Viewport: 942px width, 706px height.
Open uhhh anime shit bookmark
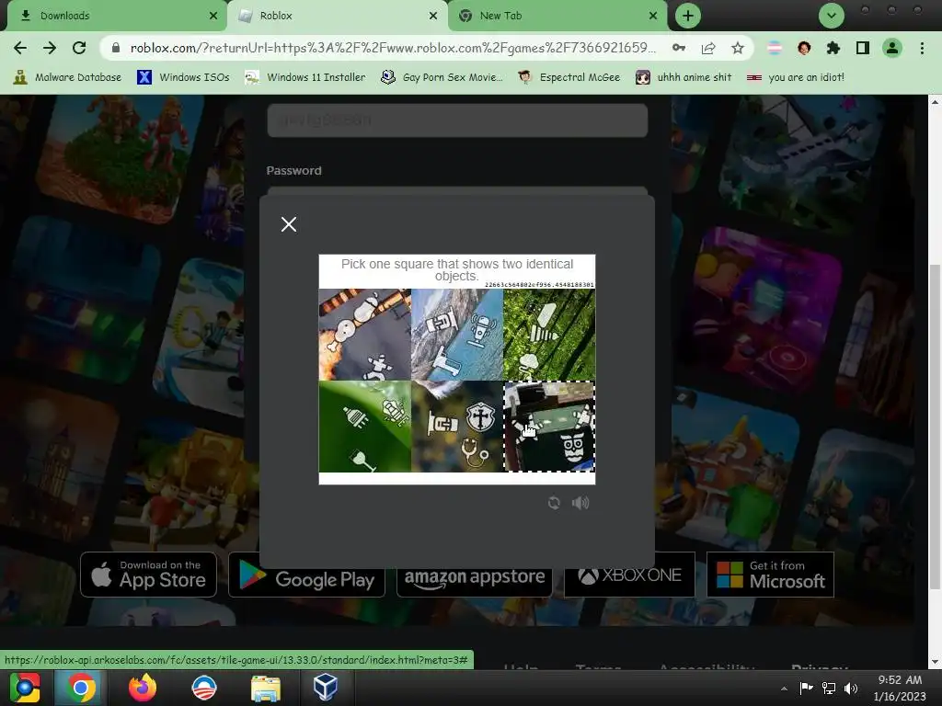[684, 77]
